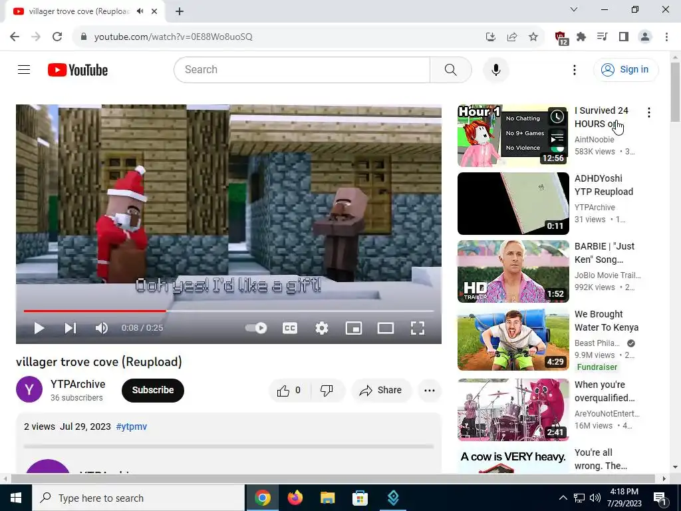The image size is (681, 511).
Task: Search with your voice microphone
Action: 496,69
